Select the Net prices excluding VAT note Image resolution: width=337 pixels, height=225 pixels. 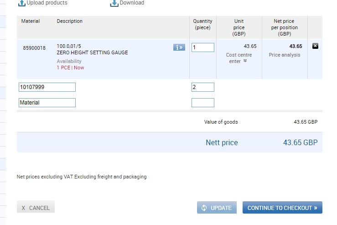82,177
